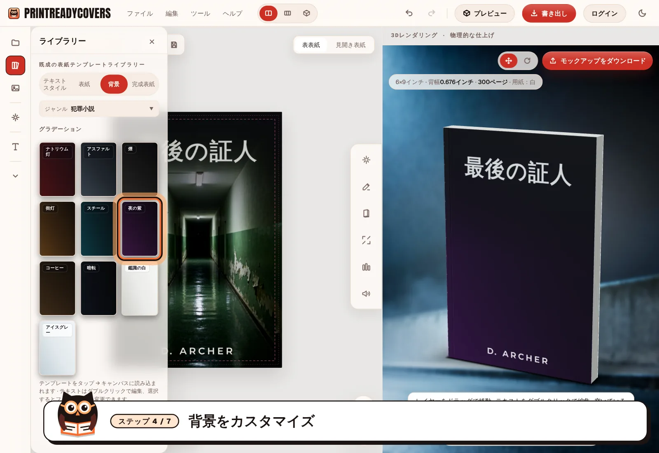Viewport: 659px width, 453px height.
Task: Click the redo arrow icon
Action: (x=431, y=13)
